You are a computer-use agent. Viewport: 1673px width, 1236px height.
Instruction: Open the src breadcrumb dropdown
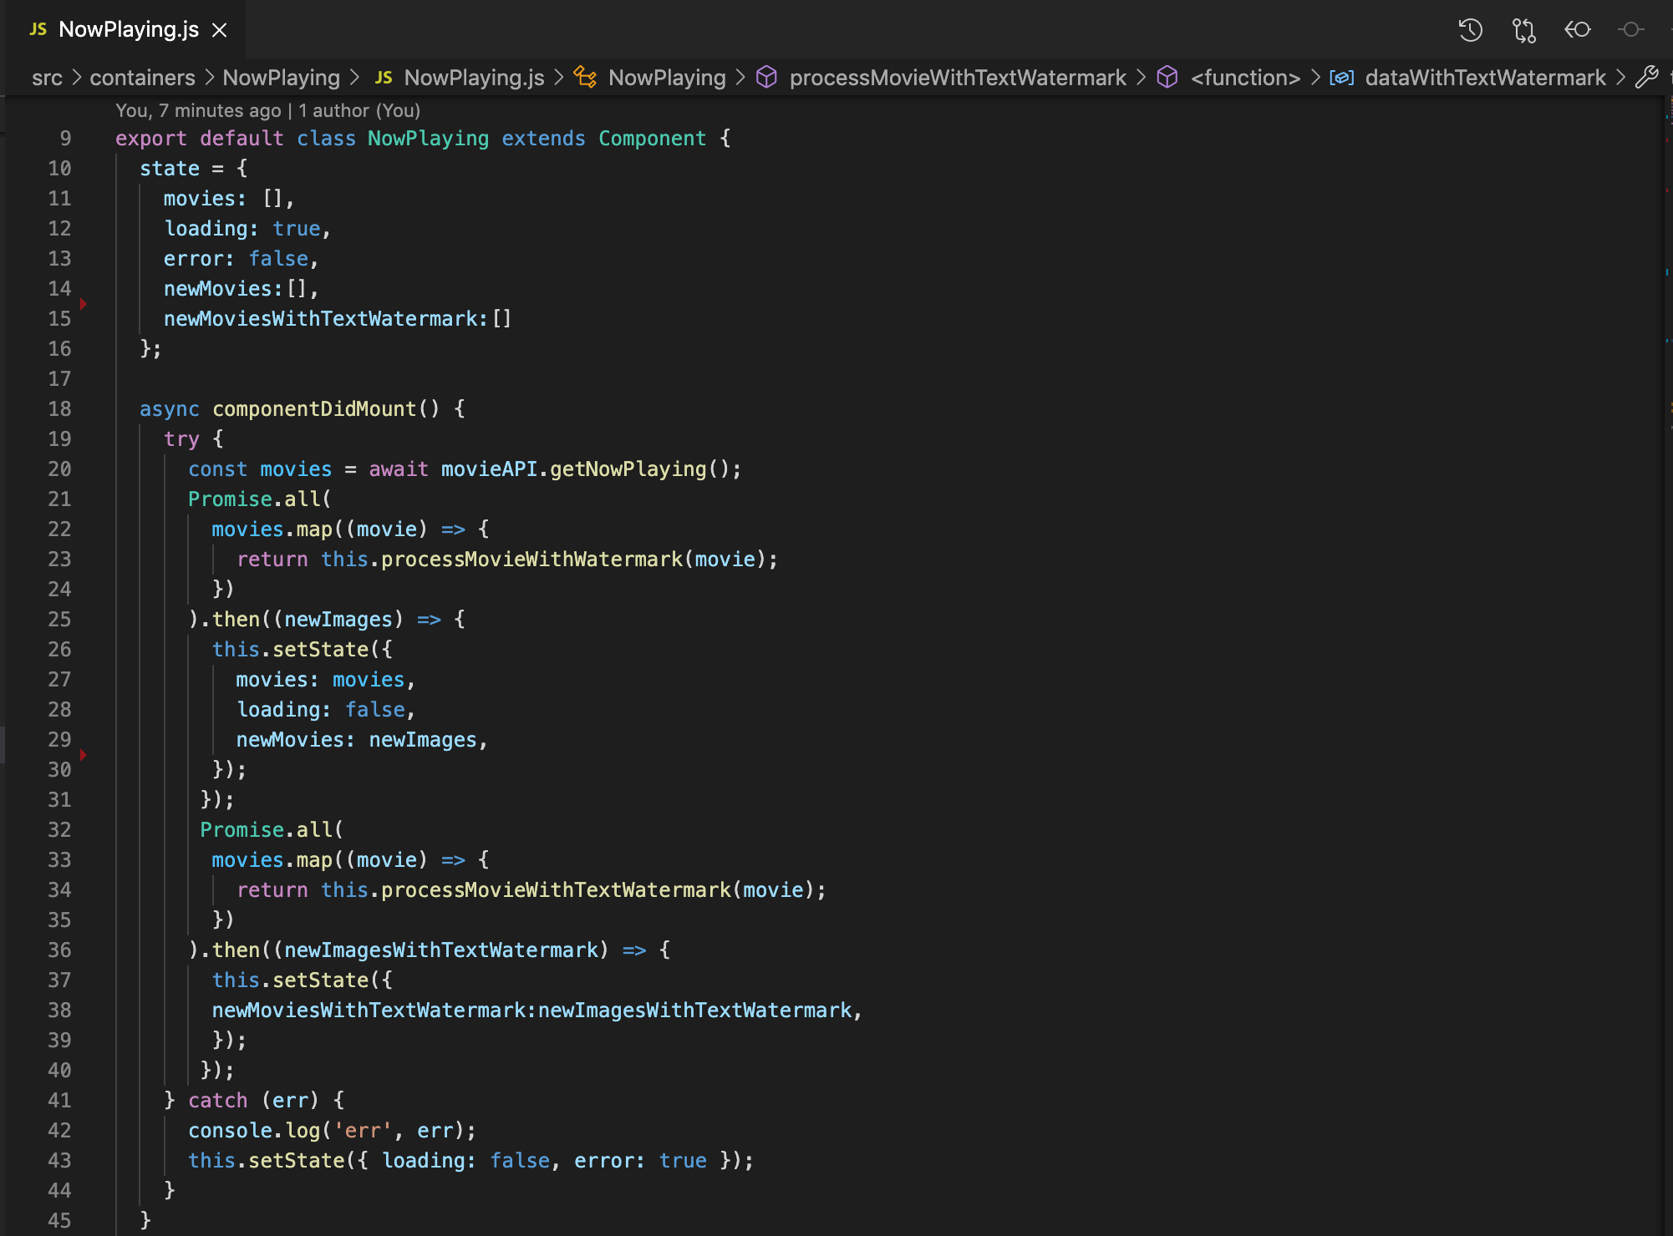48,77
